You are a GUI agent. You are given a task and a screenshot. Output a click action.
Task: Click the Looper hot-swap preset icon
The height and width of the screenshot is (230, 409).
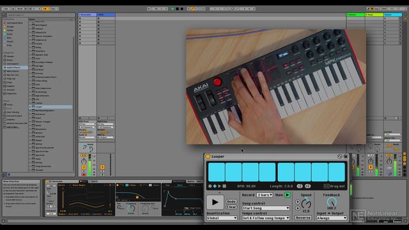[339, 156]
